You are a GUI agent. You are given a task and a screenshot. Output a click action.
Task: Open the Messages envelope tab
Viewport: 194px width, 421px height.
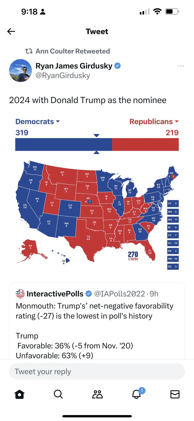[175, 394]
